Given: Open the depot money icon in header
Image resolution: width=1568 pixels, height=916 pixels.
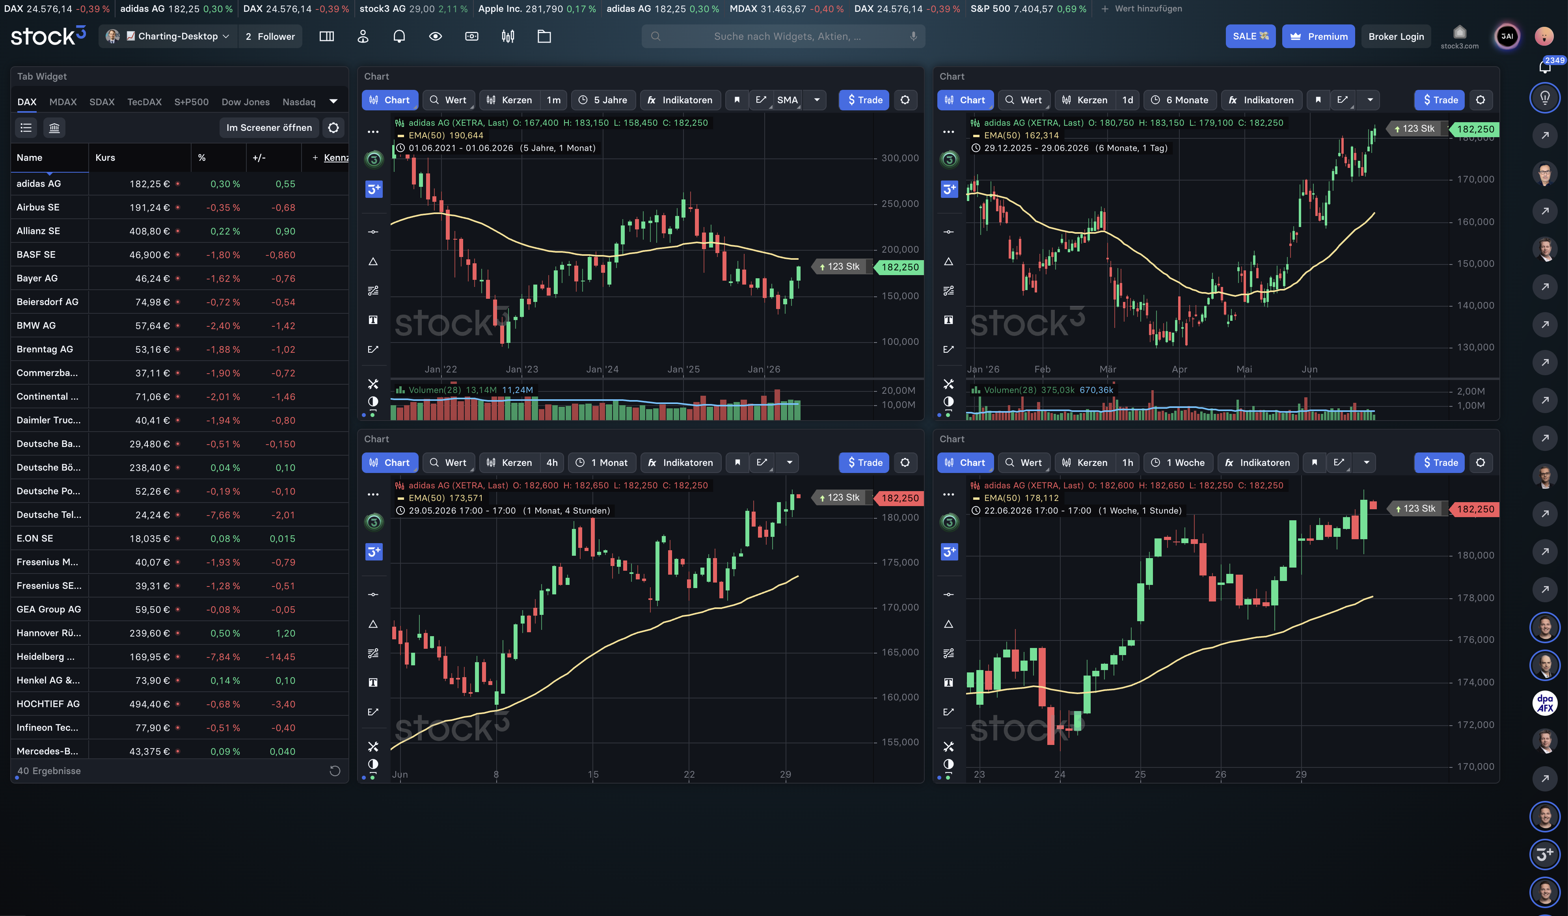Looking at the screenshot, I should [472, 36].
